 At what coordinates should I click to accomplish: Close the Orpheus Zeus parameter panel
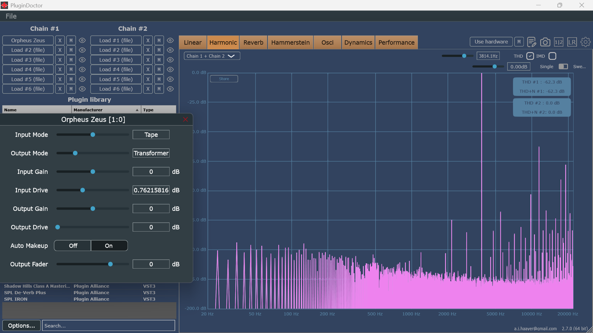[185, 119]
